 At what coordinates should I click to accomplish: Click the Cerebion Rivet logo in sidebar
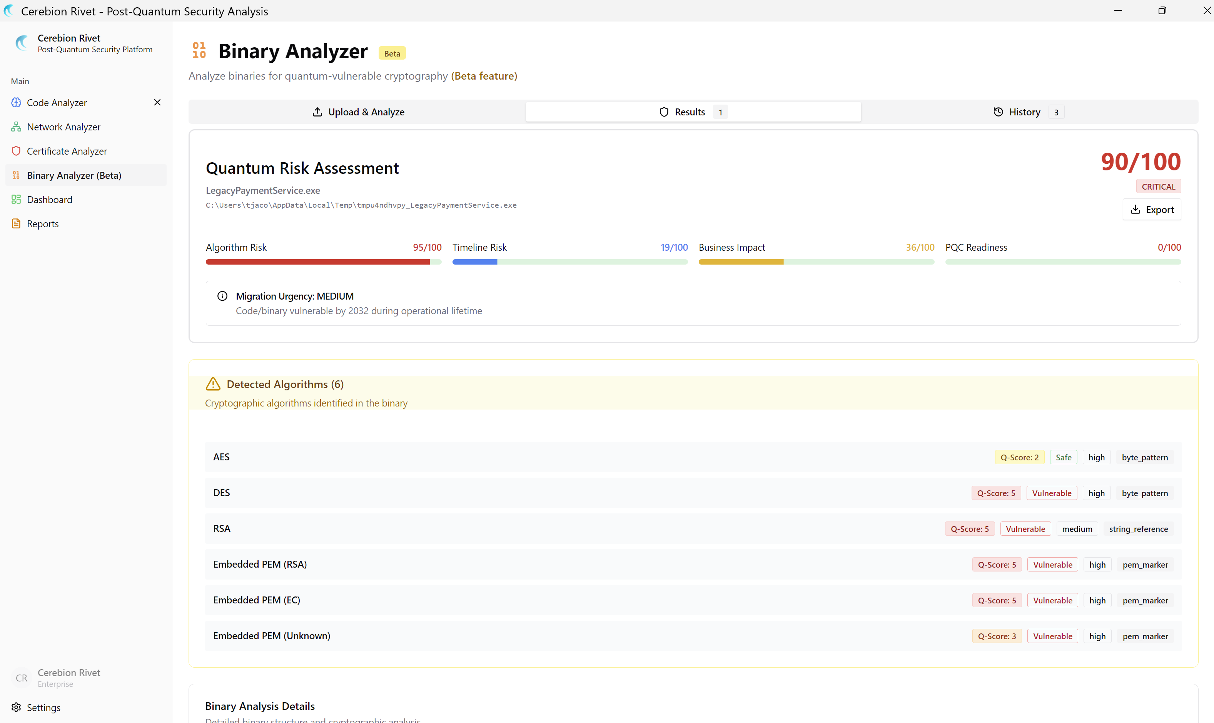pyautogui.click(x=22, y=43)
